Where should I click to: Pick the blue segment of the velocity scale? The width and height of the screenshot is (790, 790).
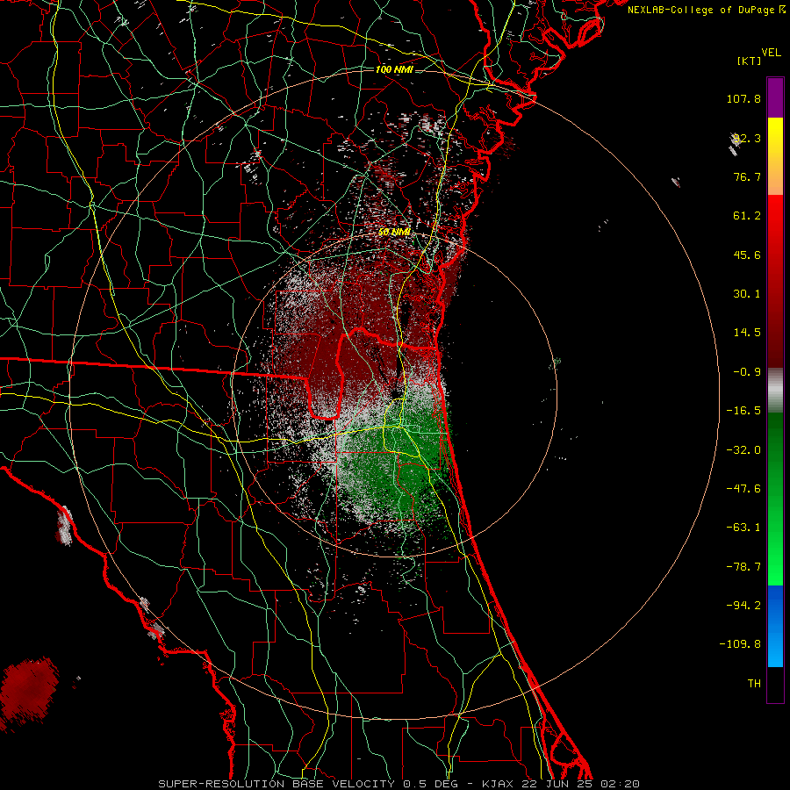pos(775,626)
